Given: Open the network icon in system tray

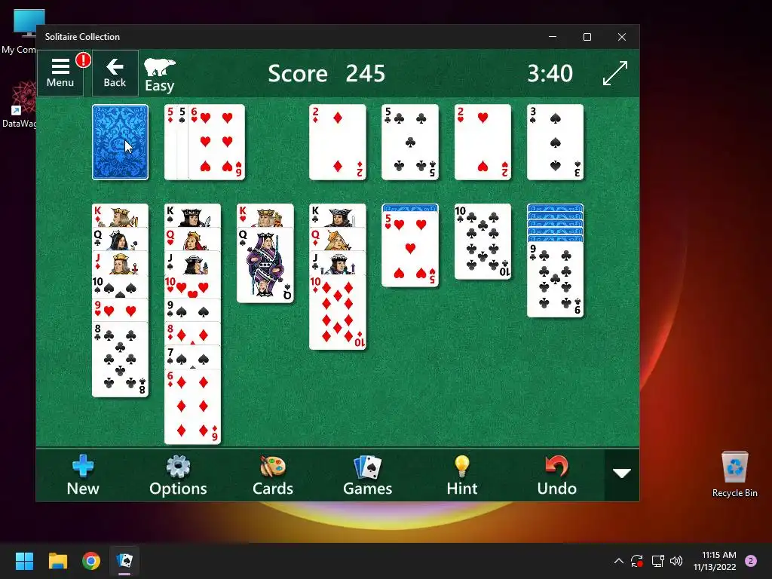Looking at the screenshot, I should (657, 561).
